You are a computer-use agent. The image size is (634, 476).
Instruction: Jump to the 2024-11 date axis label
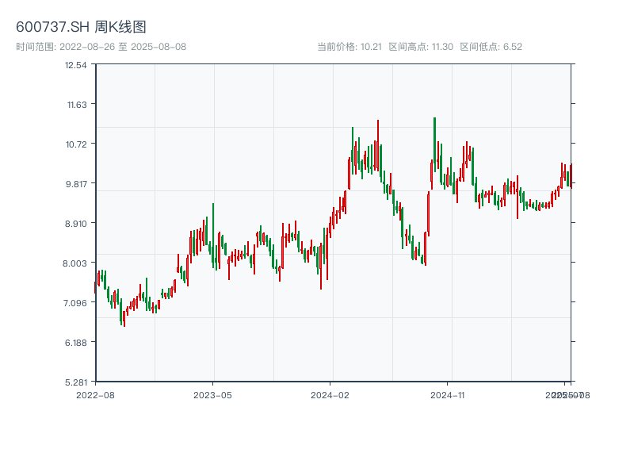coord(449,394)
